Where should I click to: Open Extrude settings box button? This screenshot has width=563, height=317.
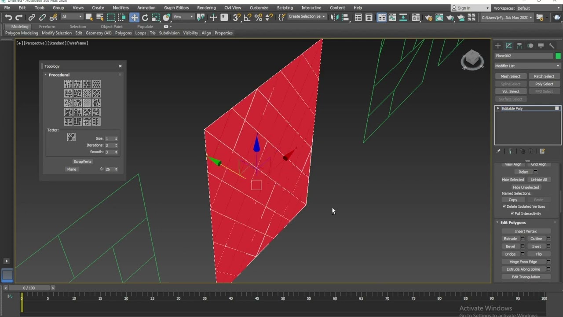523,239
